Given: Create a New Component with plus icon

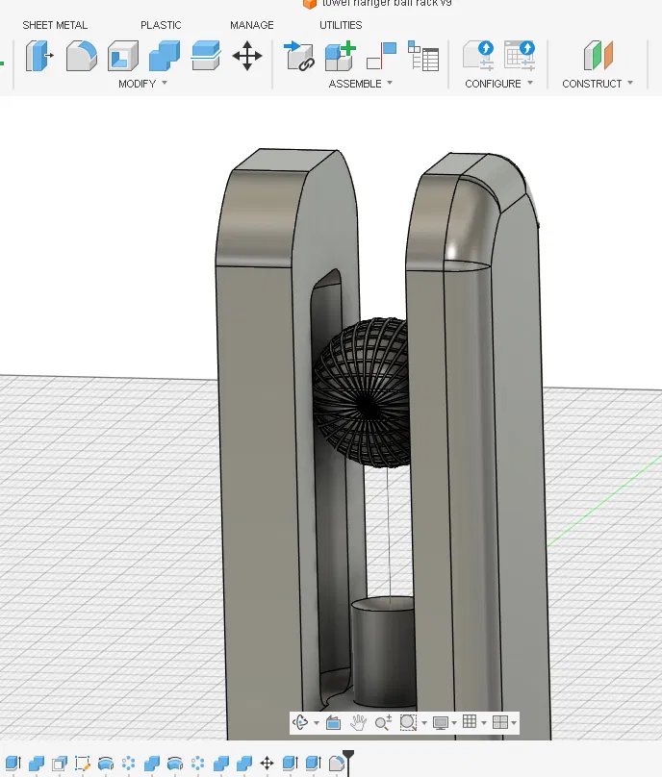Looking at the screenshot, I should [341, 56].
